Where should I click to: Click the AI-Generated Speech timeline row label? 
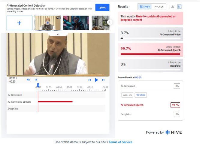(19, 102)
